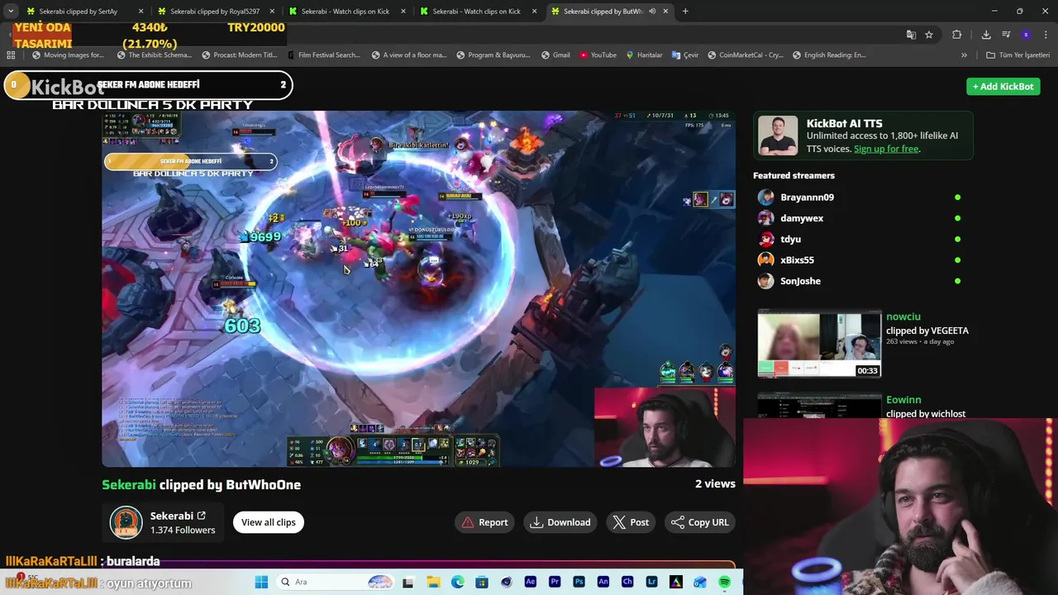The image size is (1058, 595).
Task: Open English Reading bookmark
Action: click(x=829, y=55)
